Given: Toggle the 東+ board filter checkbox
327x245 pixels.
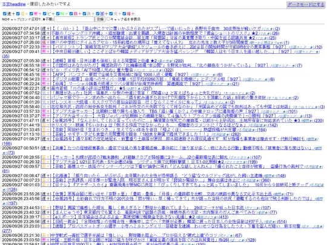Looking at the screenshot, I should 31,14.
